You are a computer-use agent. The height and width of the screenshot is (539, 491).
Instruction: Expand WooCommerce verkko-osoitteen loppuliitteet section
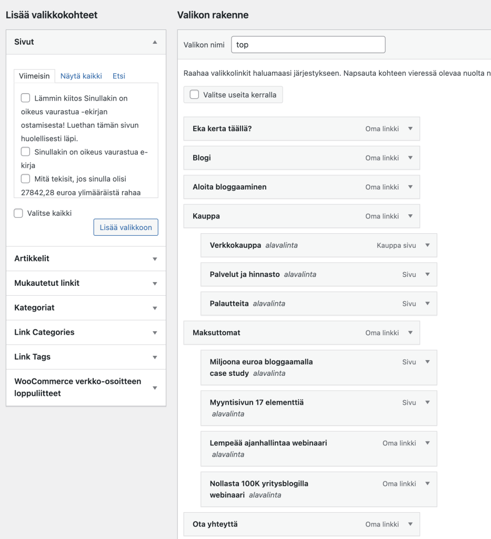pyautogui.click(x=155, y=388)
